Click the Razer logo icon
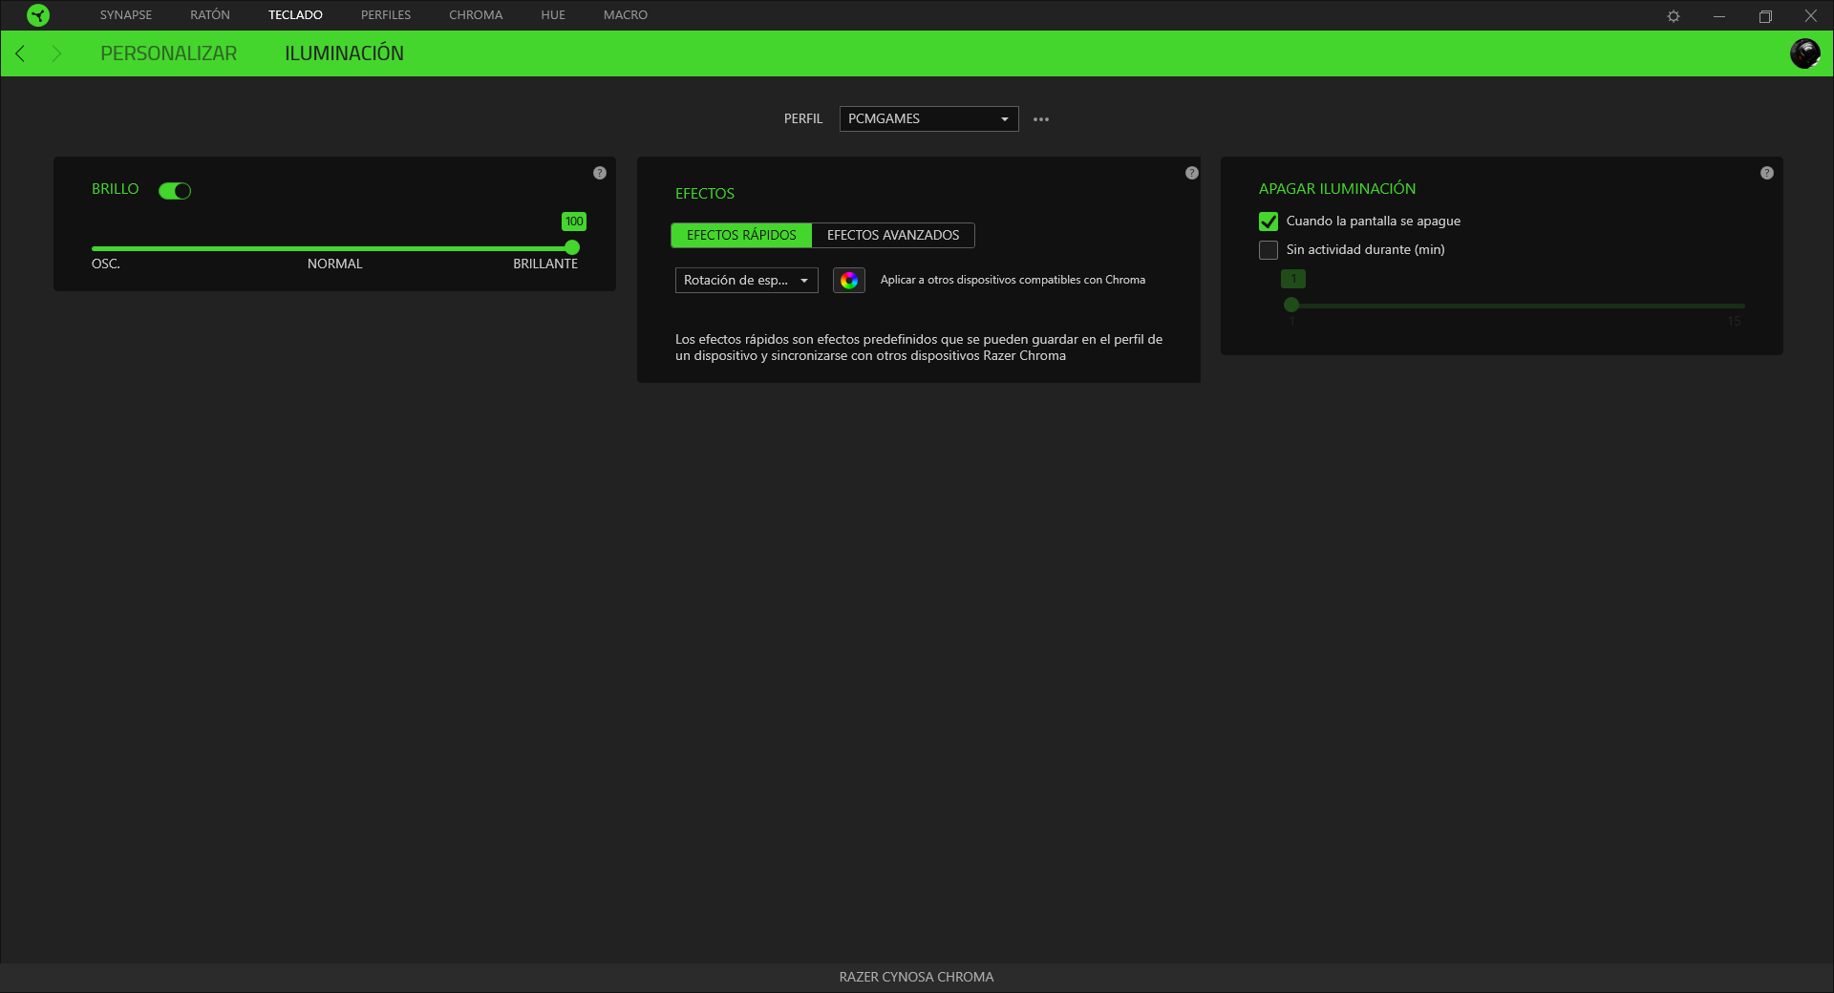Viewport: 1834px width, 993px height. 38,15
